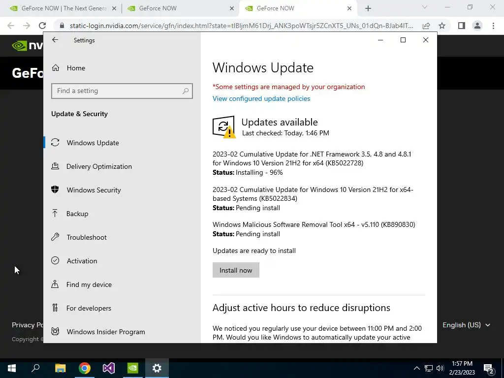Click the Troubleshoot wrench icon
The height and width of the screenshot is (378, 504).
point(55,237)
